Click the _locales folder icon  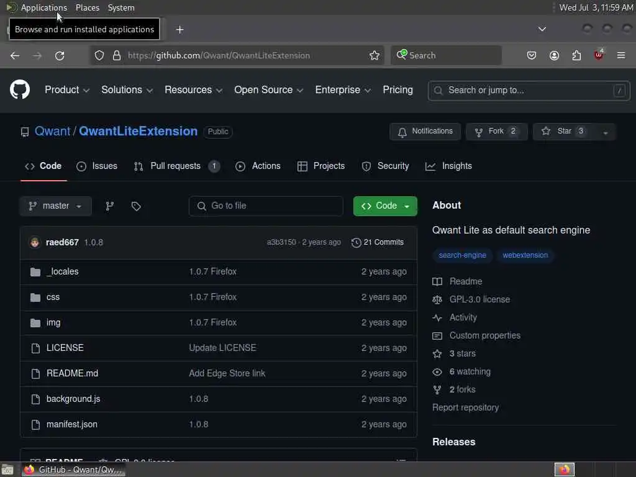(x=35, y=272)
